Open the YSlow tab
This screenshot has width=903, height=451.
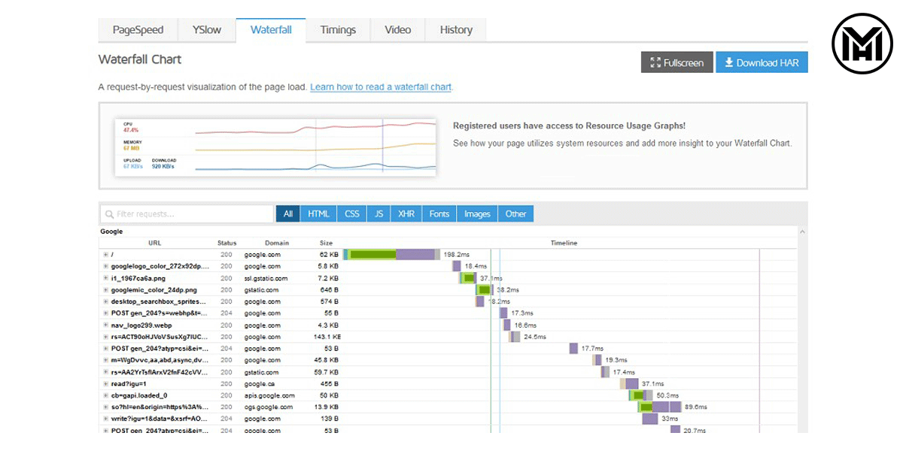[x=206, y=30]
